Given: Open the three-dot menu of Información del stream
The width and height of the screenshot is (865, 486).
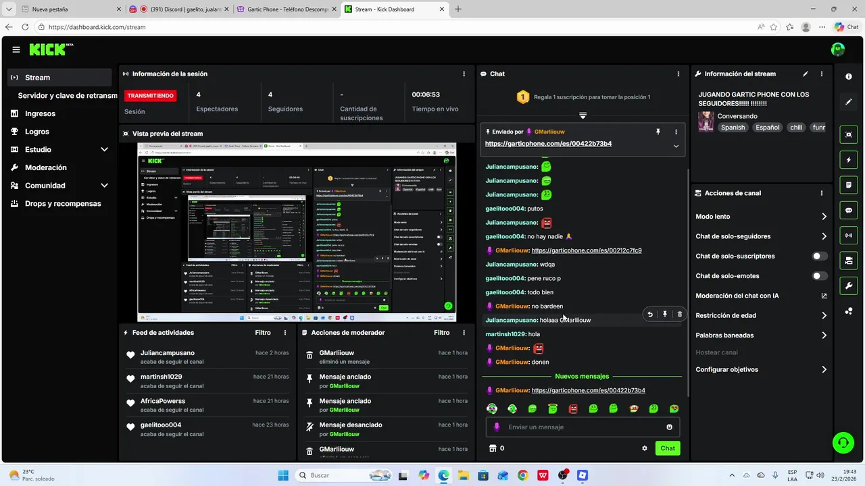Looking at the screenshot, I should (822, 74).
